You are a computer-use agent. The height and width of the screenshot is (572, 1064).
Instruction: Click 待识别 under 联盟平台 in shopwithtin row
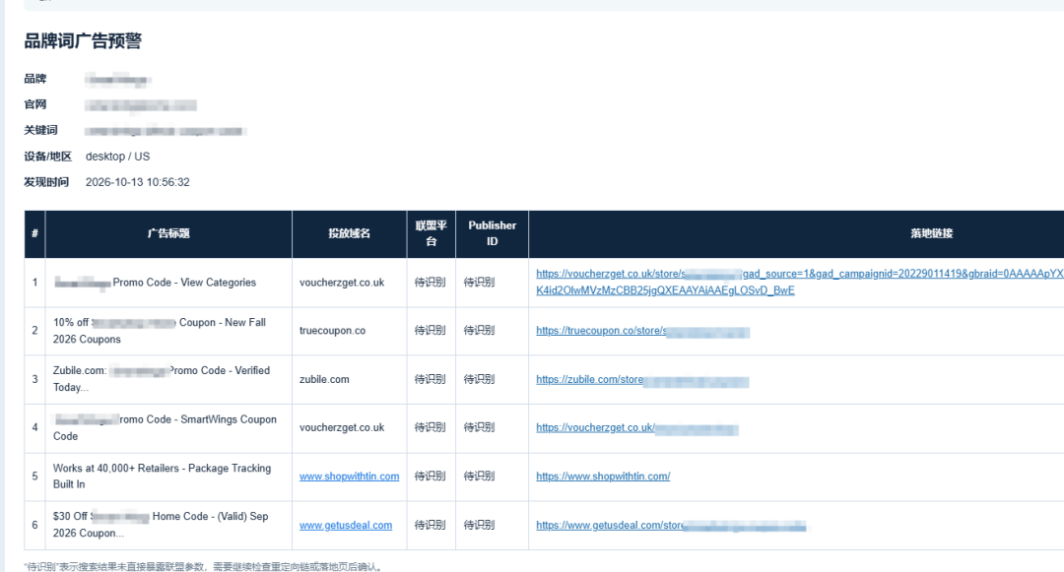(431, 477)
